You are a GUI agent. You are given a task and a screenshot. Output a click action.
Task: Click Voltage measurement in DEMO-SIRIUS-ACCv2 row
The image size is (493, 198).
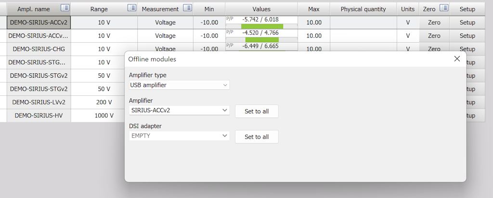166,23
